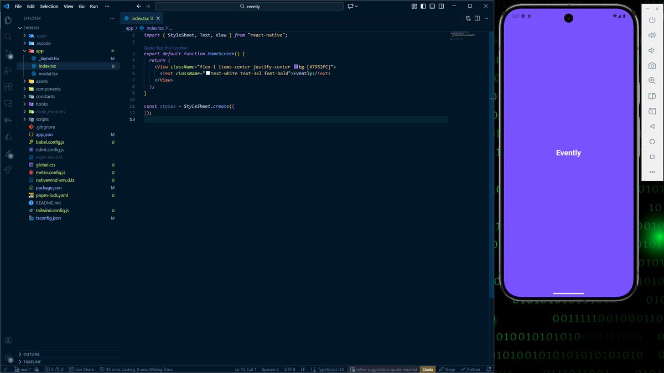
Task: Open the Run and Debug view
Action: pos(8,70)
